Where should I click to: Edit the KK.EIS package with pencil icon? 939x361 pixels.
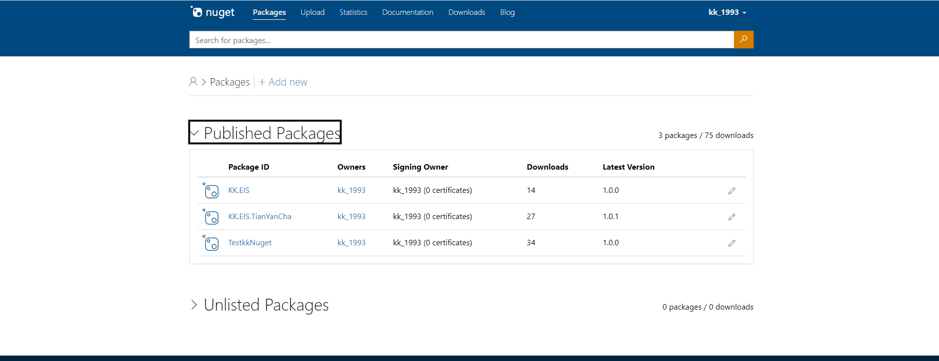[x=731, y=191]
